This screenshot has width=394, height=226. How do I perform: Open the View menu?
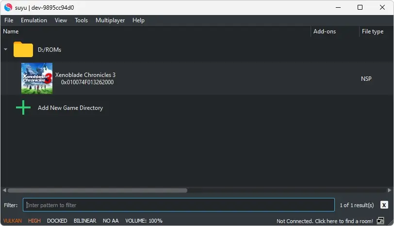pos(61,20)
